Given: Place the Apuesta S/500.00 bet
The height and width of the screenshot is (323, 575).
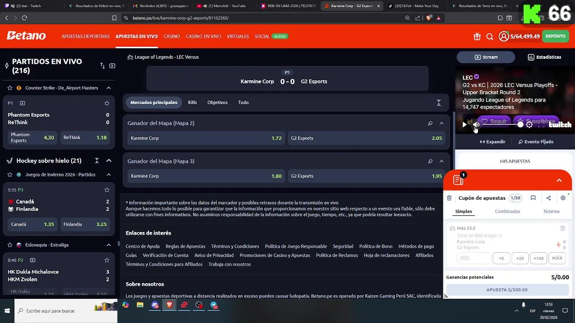Looking at the screenshot, I should click(x=507, y=290).
